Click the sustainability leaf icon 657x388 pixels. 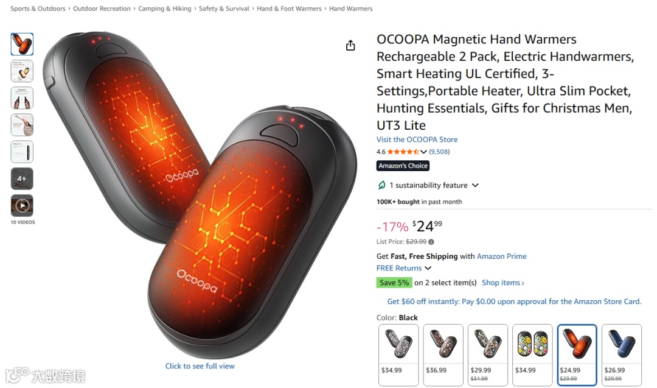point(381,185)
